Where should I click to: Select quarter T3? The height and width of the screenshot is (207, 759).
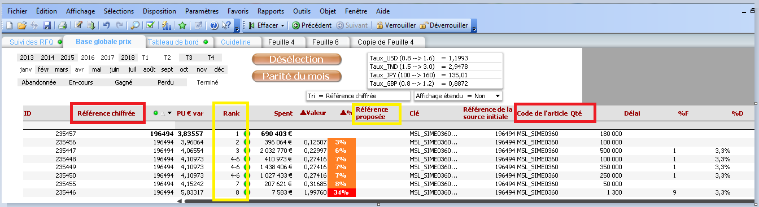pyautogui.click(x=189, y=58)
